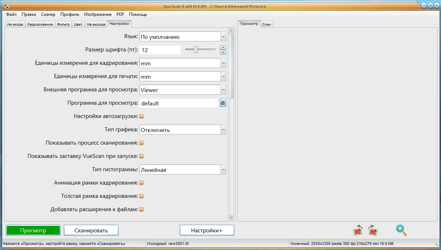Select the Просмотр preview tab

point(249,24)
